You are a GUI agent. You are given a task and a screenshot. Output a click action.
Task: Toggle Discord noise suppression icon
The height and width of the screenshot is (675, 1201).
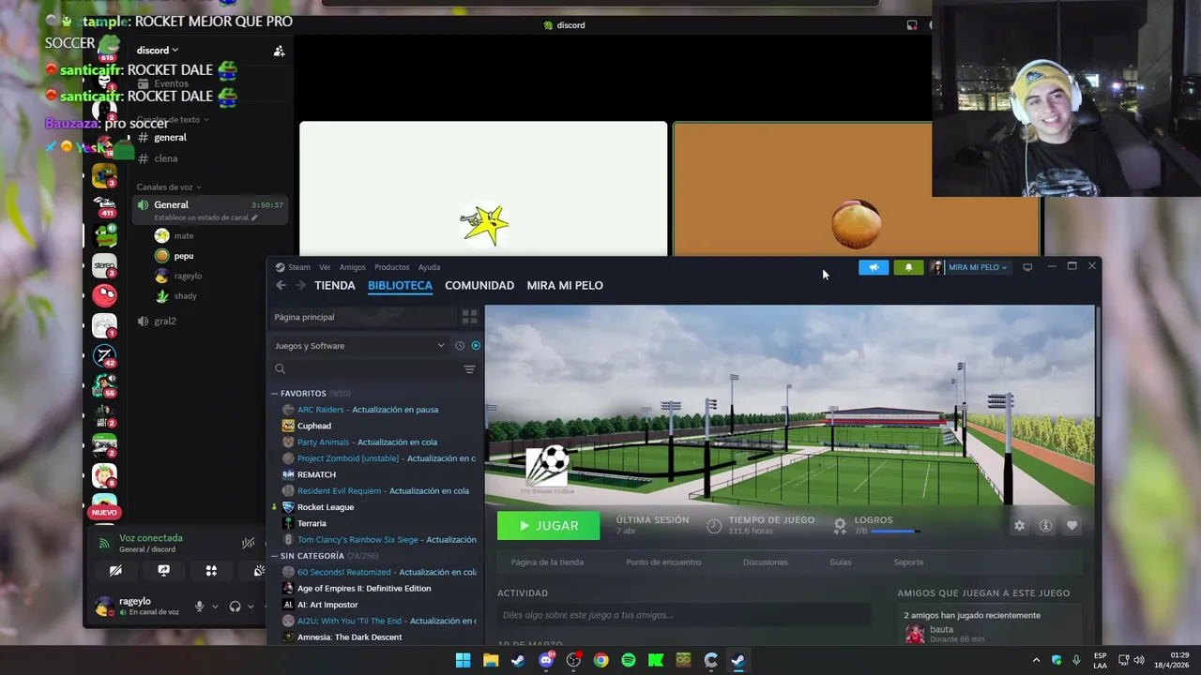click(x=248, y=543)
